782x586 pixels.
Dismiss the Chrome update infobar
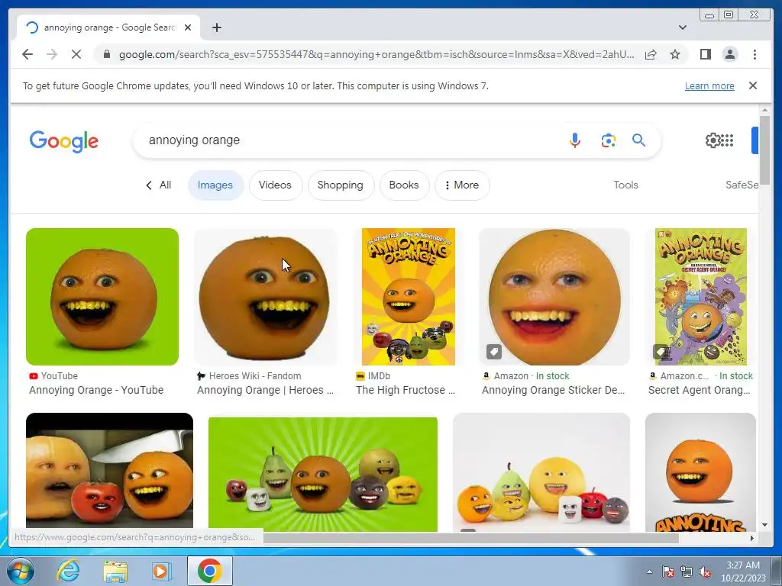click(752, 85)
